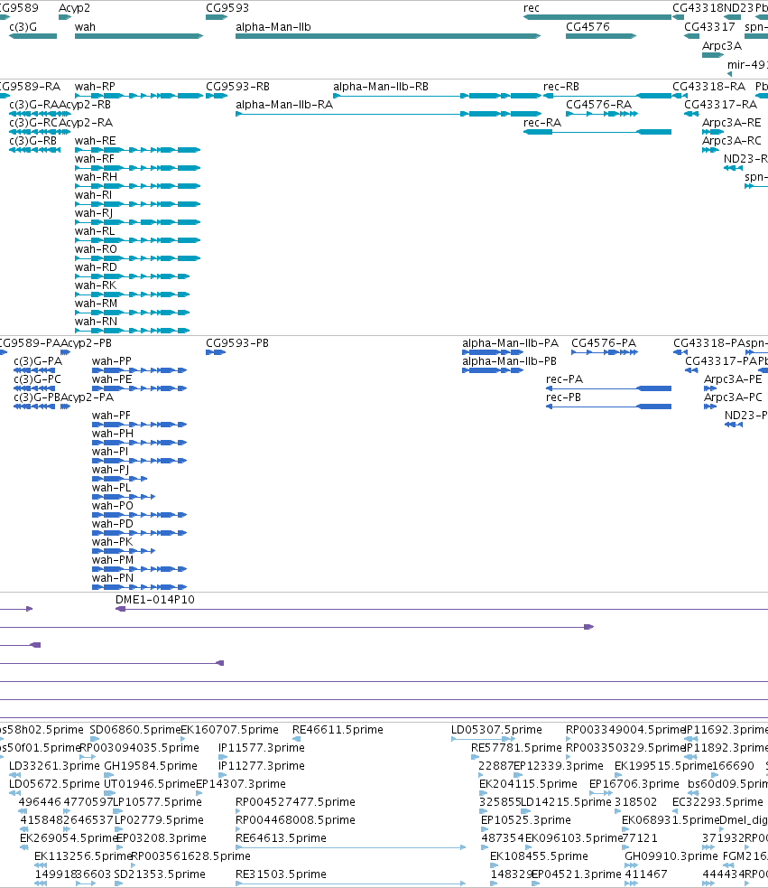Click the wah-RI transcript label
Image resolution: width=768 pixels, height=888 pixels.
point(93,195)
